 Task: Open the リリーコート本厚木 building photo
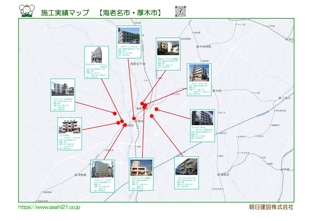coord(63,89)
